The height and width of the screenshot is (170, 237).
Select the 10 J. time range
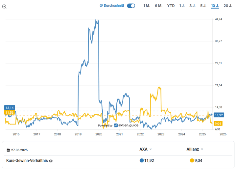[215, 6]
